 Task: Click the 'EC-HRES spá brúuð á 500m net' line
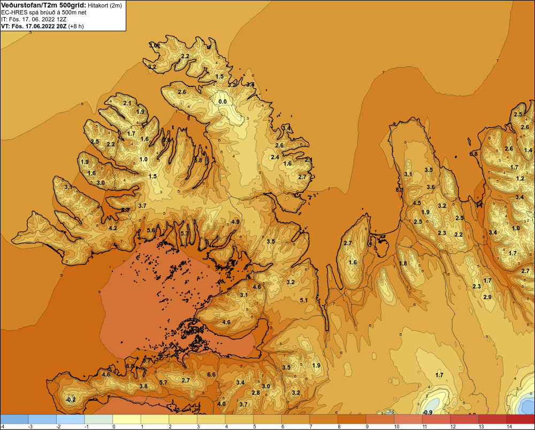(x=44, y=12)
